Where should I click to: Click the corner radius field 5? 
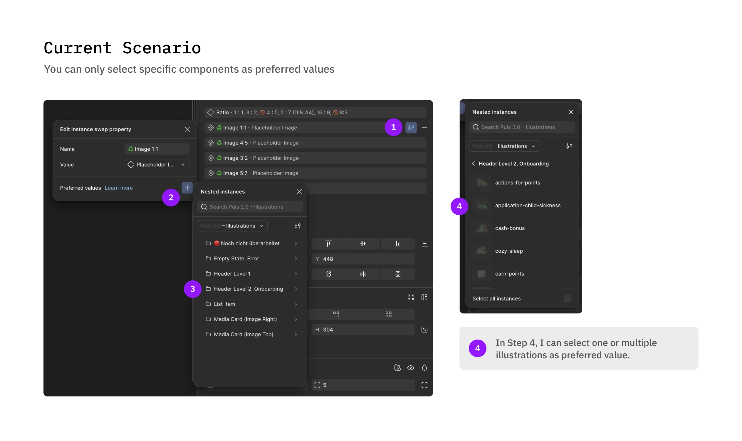coord(363,385)
